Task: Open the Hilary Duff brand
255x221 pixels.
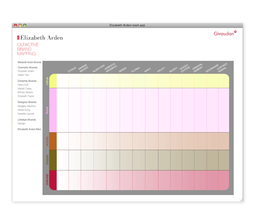Action: coord(23,85)
